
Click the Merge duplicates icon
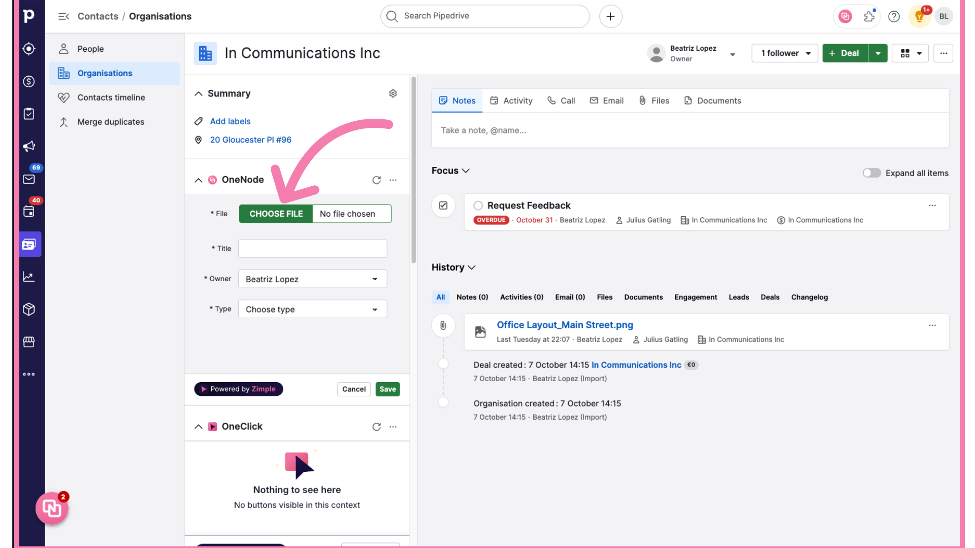click(x=63, y=121)
